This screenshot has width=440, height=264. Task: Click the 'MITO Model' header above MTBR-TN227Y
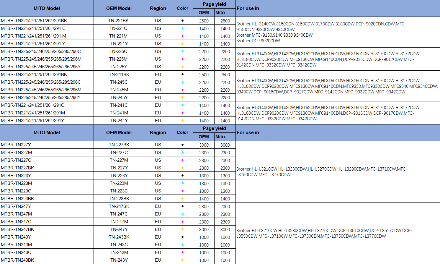click(x=47, y=132)
